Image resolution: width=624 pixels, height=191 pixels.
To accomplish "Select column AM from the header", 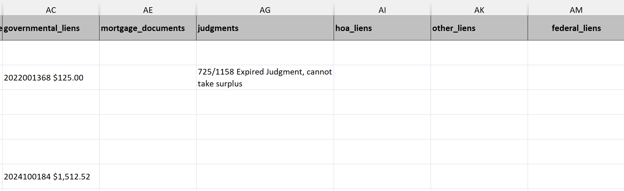I will [576, 10].
